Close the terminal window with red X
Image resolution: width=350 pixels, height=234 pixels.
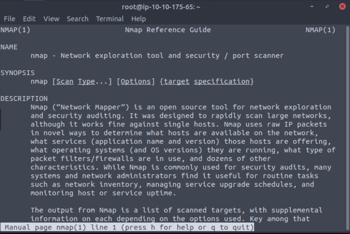pyautogui.click(x=342, y=6)
